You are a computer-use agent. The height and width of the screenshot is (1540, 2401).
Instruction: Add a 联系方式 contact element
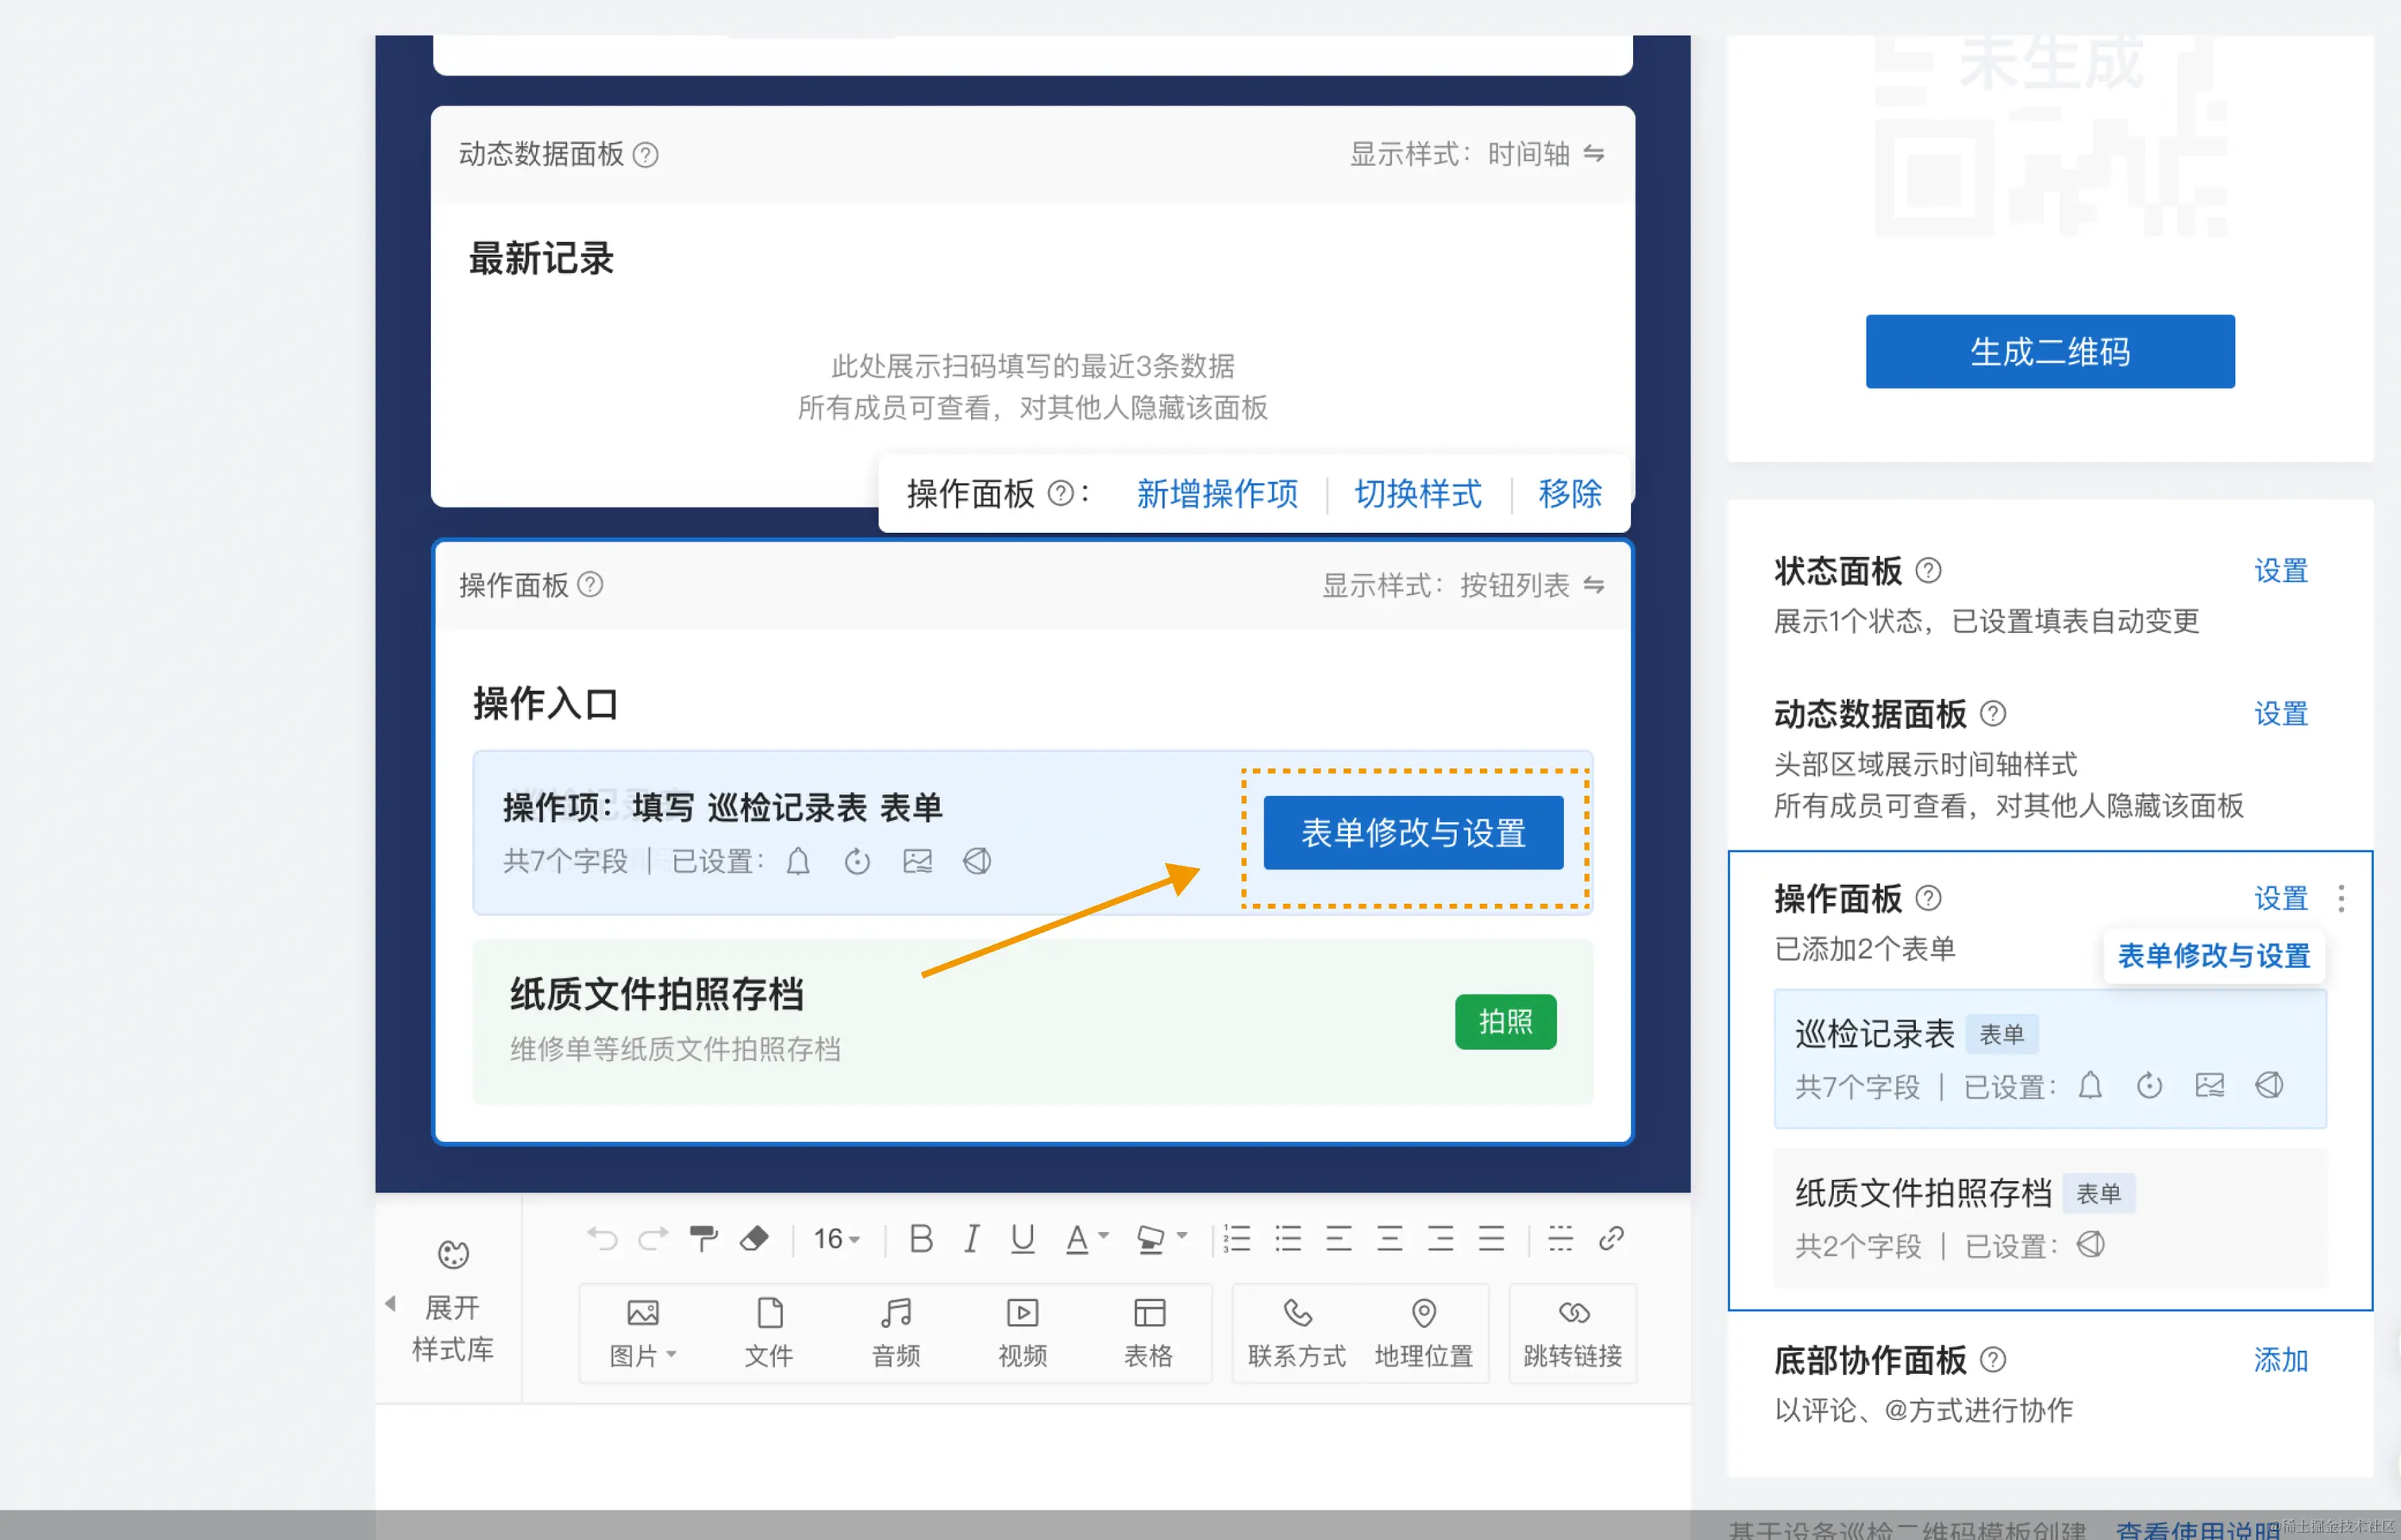tap(1297, 1332)
